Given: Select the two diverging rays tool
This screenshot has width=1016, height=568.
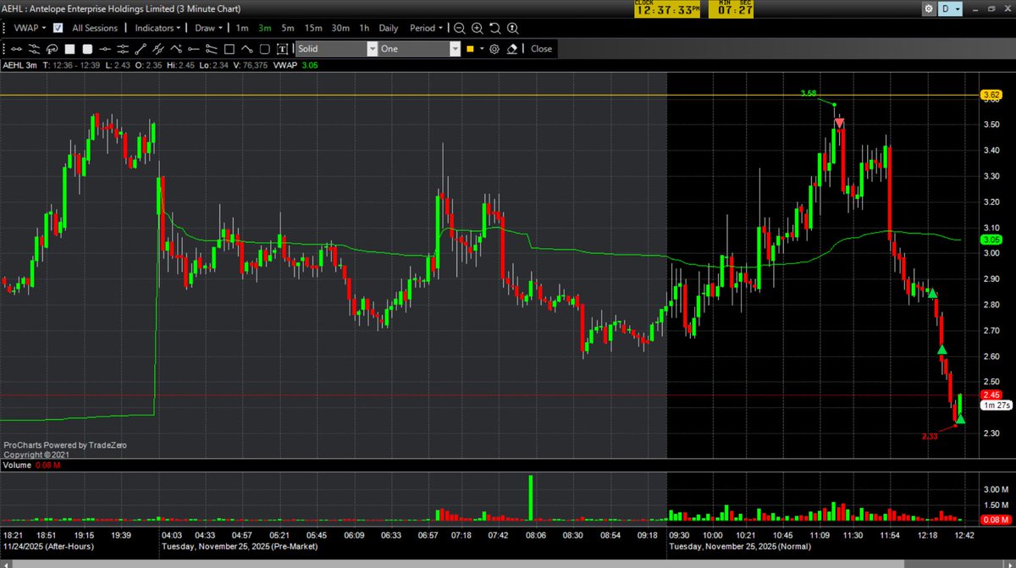Looking at the screenshot, I should tap(211, 49).
